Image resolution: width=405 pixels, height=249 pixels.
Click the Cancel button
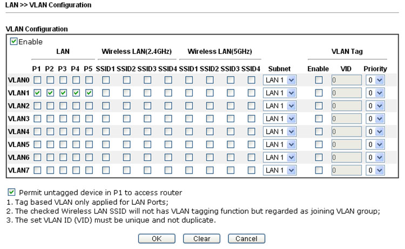246,238
